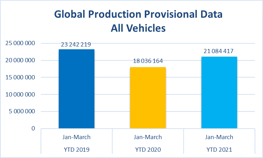This screenshot has height=158, width=263.
Task: Select the light blue YTD 2021 bar
Action: click(x=219, y=92)
